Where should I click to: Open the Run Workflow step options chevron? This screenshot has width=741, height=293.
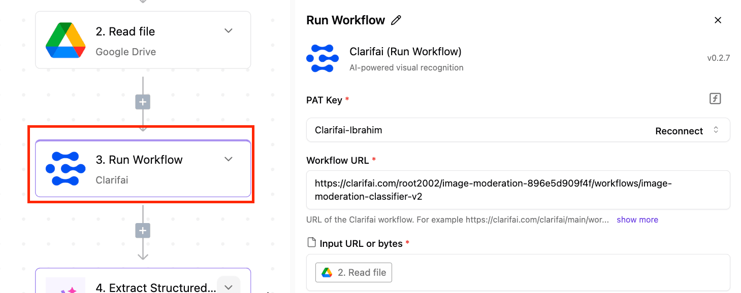pyautogui.click(x=229, y=159)
